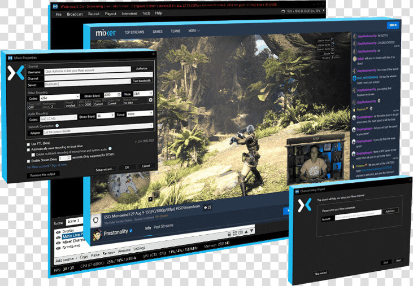Open the TEAMS page on Mixer

coord(175,31)
